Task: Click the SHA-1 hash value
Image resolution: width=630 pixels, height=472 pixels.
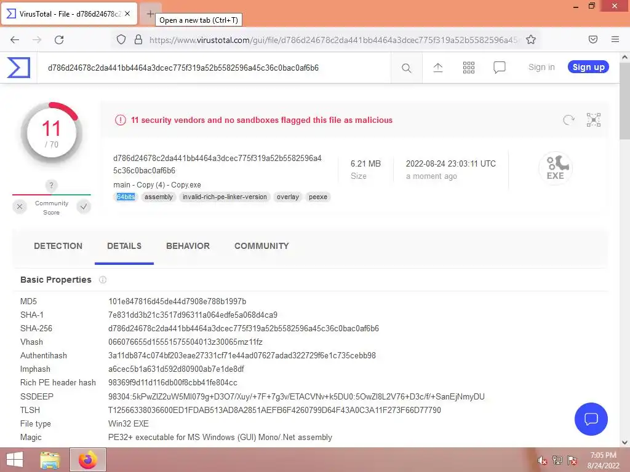Action: tap(193, 315)
